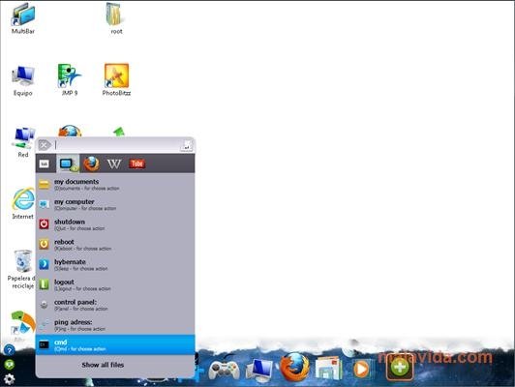Click the green plus add dock icon
This screenshot has height=387, width=515.
click(x=400, y=367)
